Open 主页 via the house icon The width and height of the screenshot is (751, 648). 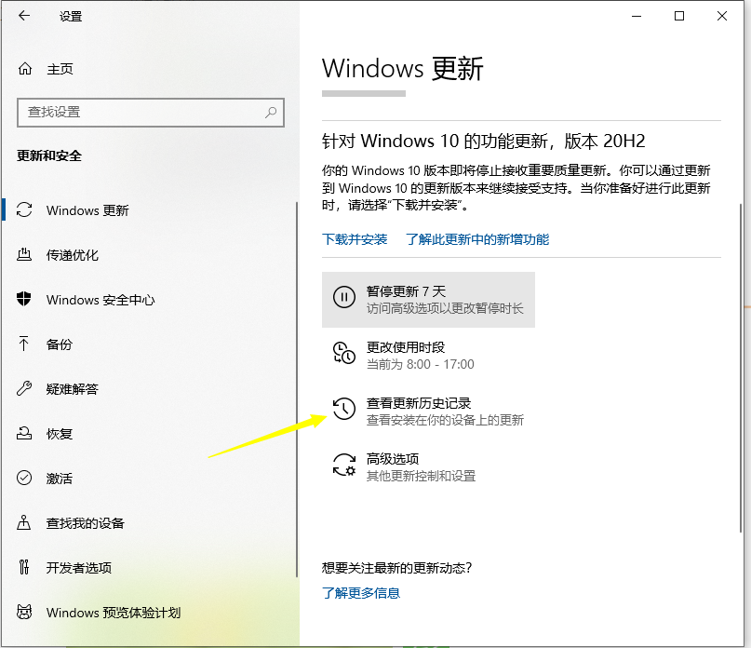(x=26, y=68)
